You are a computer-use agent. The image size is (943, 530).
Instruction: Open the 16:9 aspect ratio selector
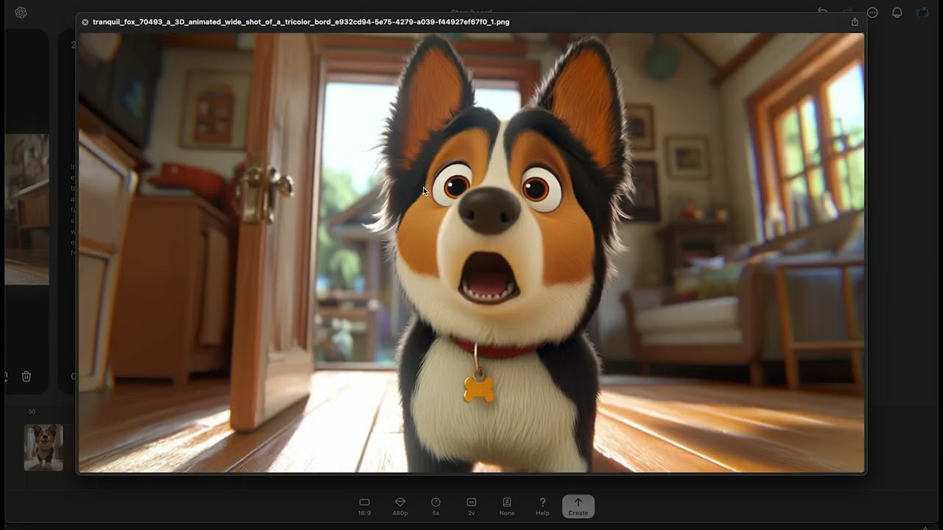pos(365,506)
